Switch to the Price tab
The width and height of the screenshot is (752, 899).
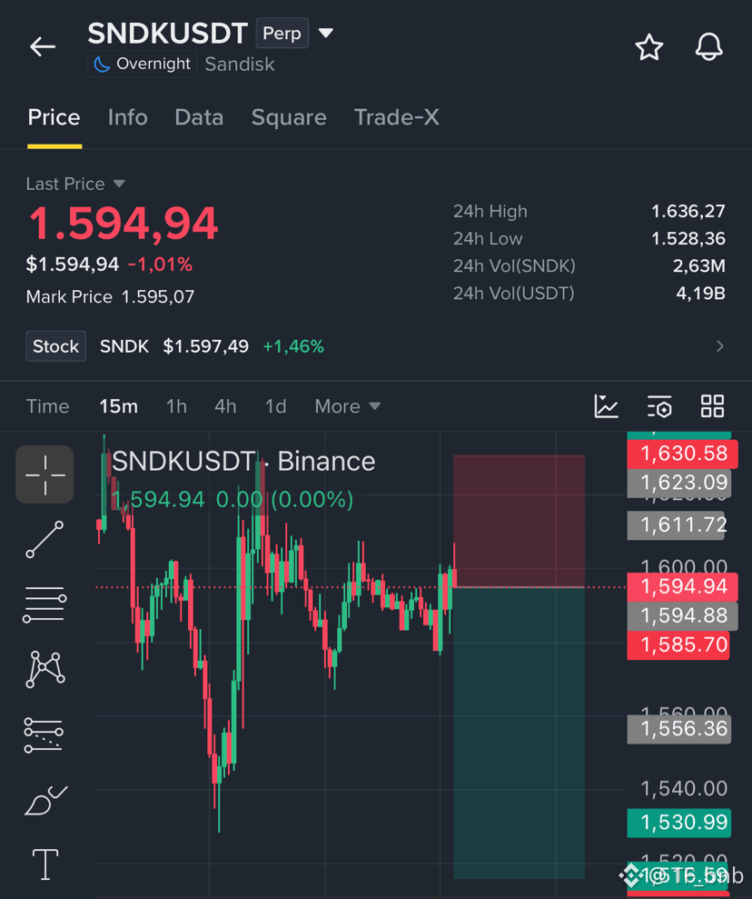[54, 117]
